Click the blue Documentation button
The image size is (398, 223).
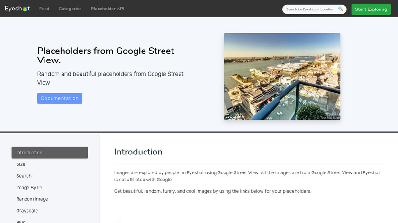(60, 98)
